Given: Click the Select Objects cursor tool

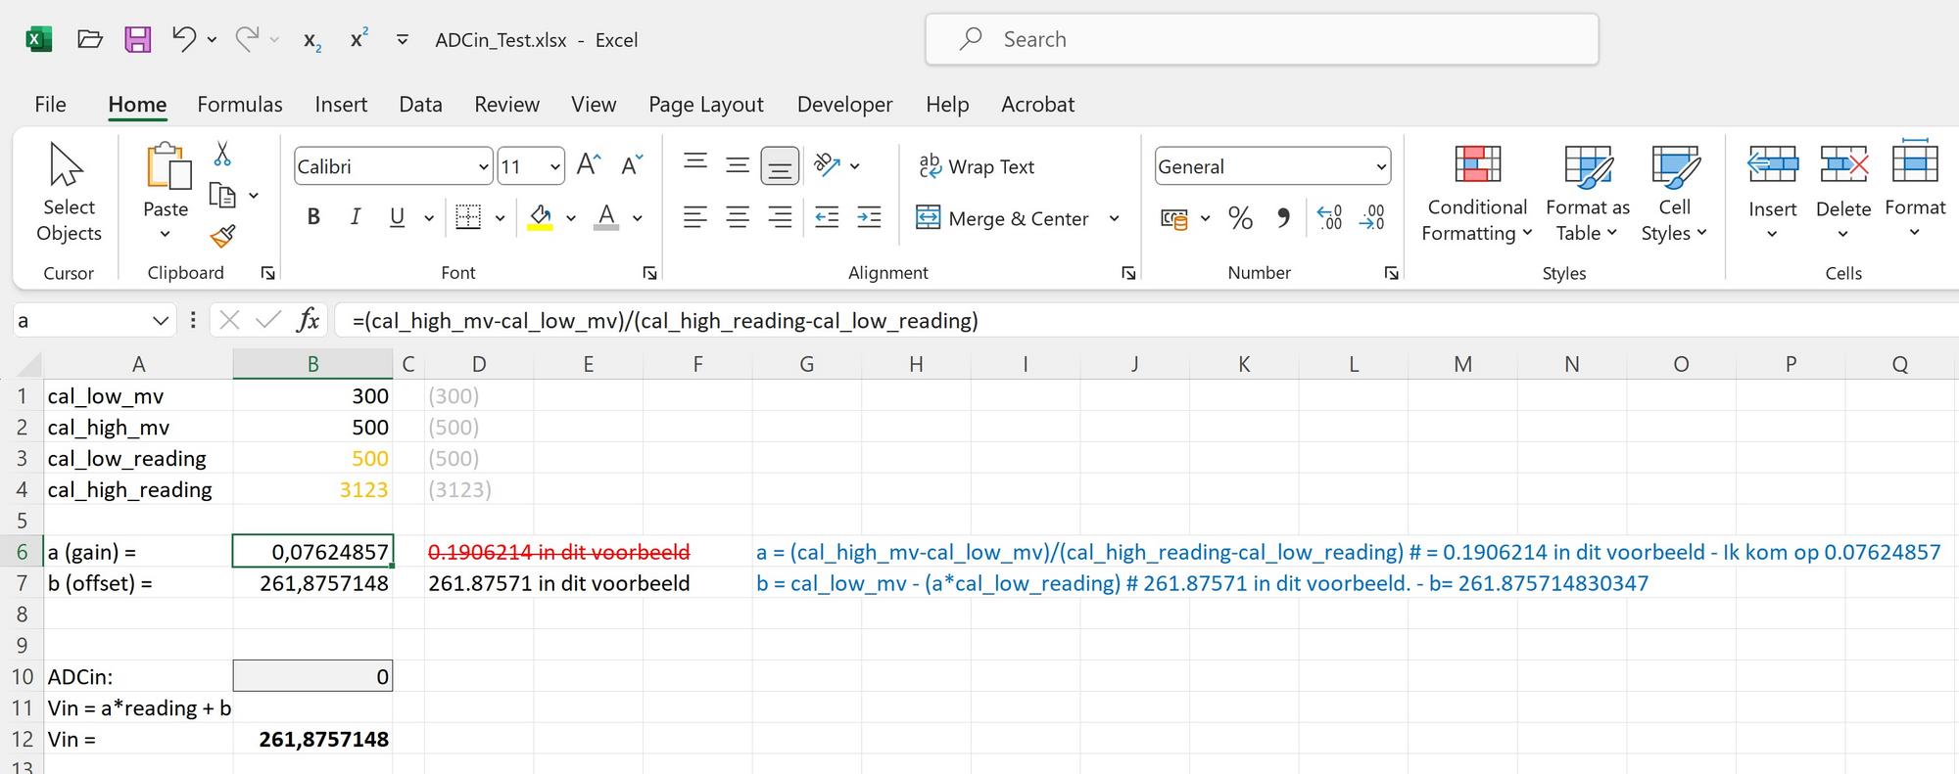Looking at the screenshot, I should click(x=69, y=193).
